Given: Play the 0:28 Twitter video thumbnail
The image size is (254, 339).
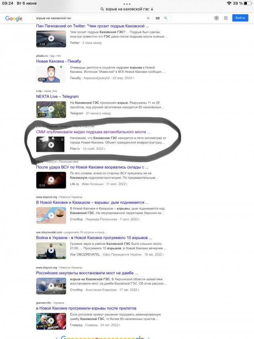Looking at the screenshot, I should pyautogui.click(x=51, y=39).
